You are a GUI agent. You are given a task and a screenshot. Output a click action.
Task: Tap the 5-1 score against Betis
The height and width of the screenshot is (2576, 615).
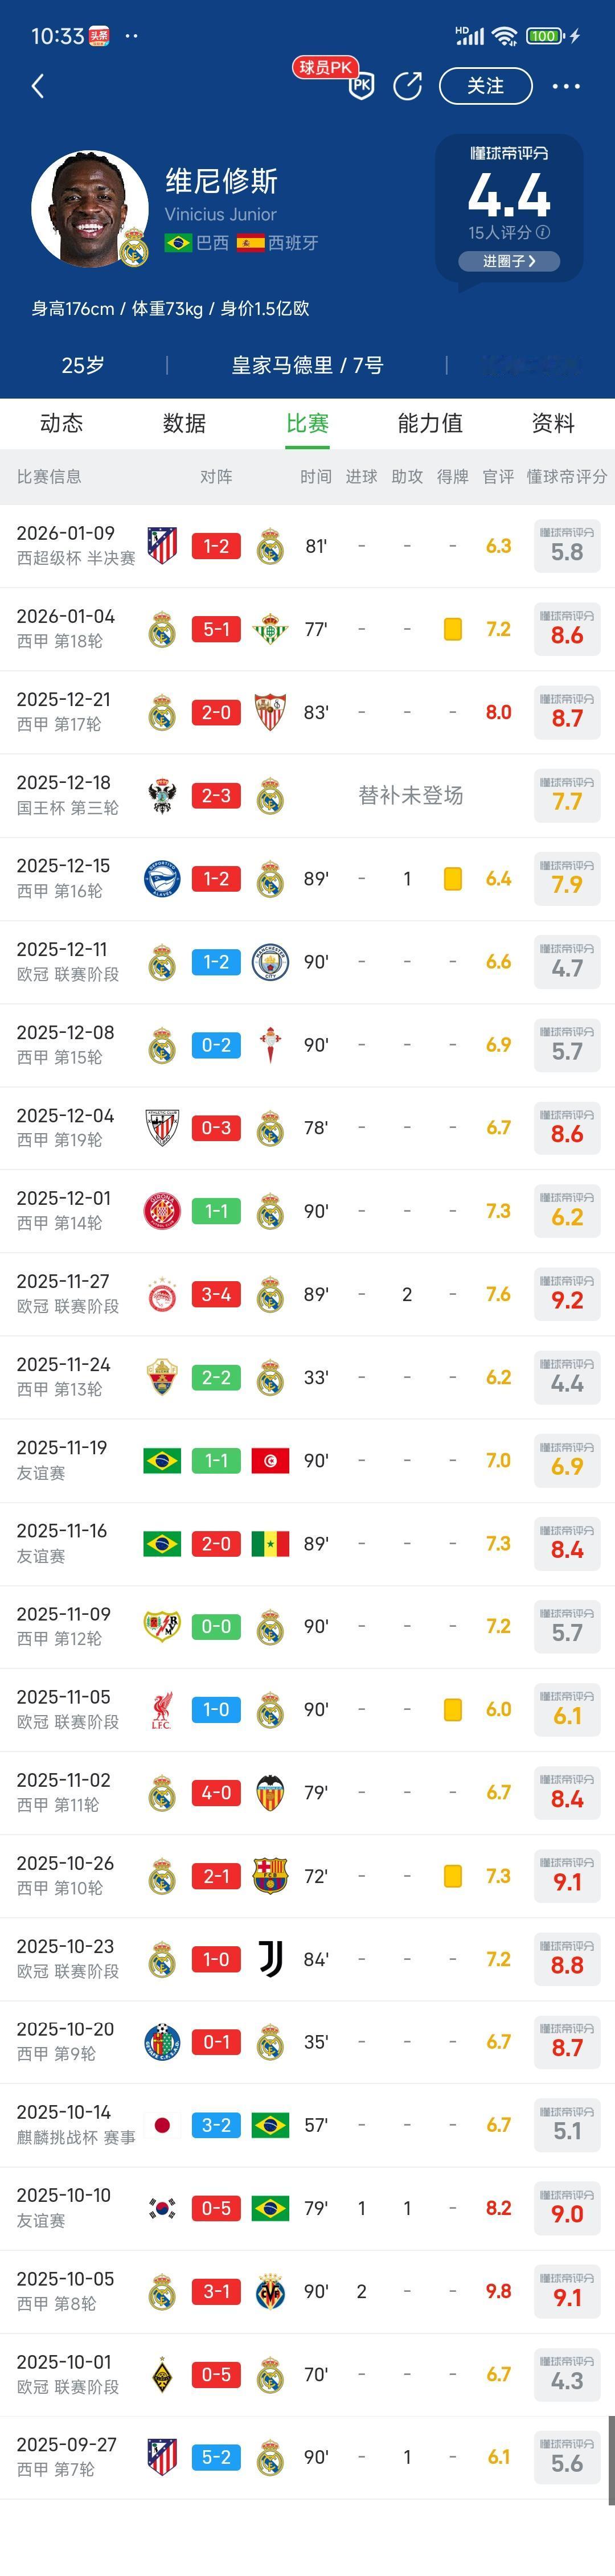[x=216, y=630]
